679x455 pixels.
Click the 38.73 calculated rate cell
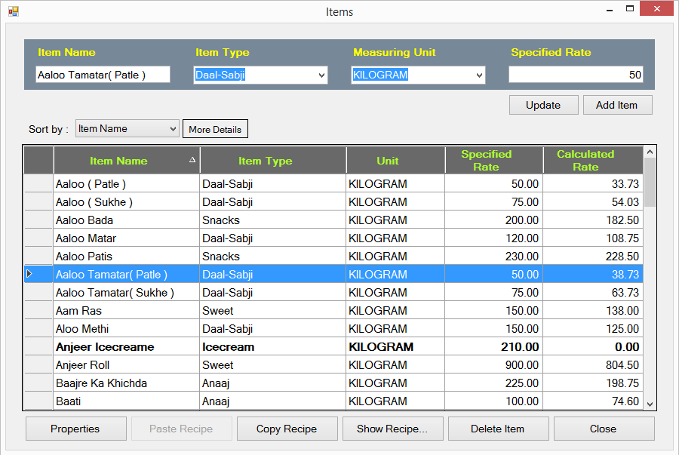tap(593, 275)
